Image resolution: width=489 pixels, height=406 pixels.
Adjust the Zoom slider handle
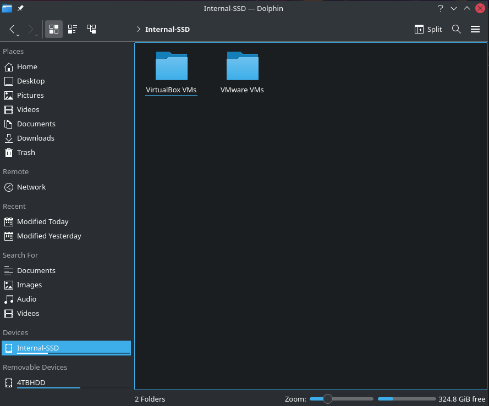327,399
